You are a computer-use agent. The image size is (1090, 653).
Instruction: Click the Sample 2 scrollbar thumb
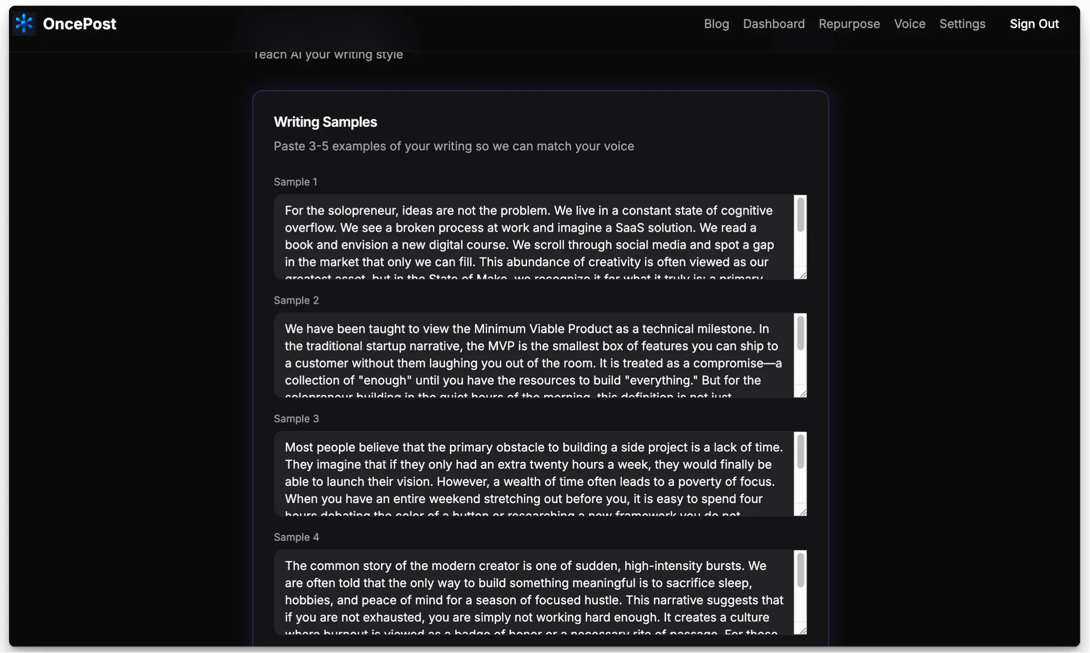click(800, 333)
